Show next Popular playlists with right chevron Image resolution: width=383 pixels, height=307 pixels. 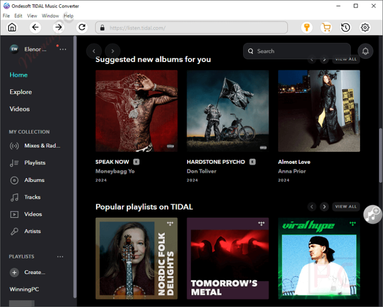(x=324, y=207)
